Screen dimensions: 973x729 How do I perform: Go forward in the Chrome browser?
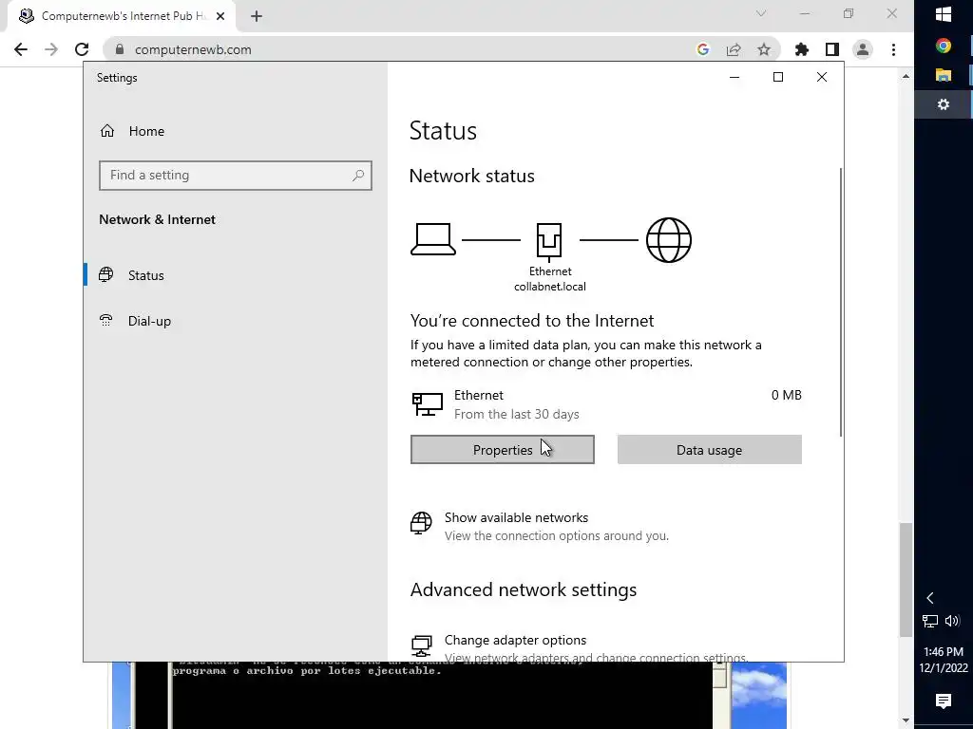tap(51, 49)
